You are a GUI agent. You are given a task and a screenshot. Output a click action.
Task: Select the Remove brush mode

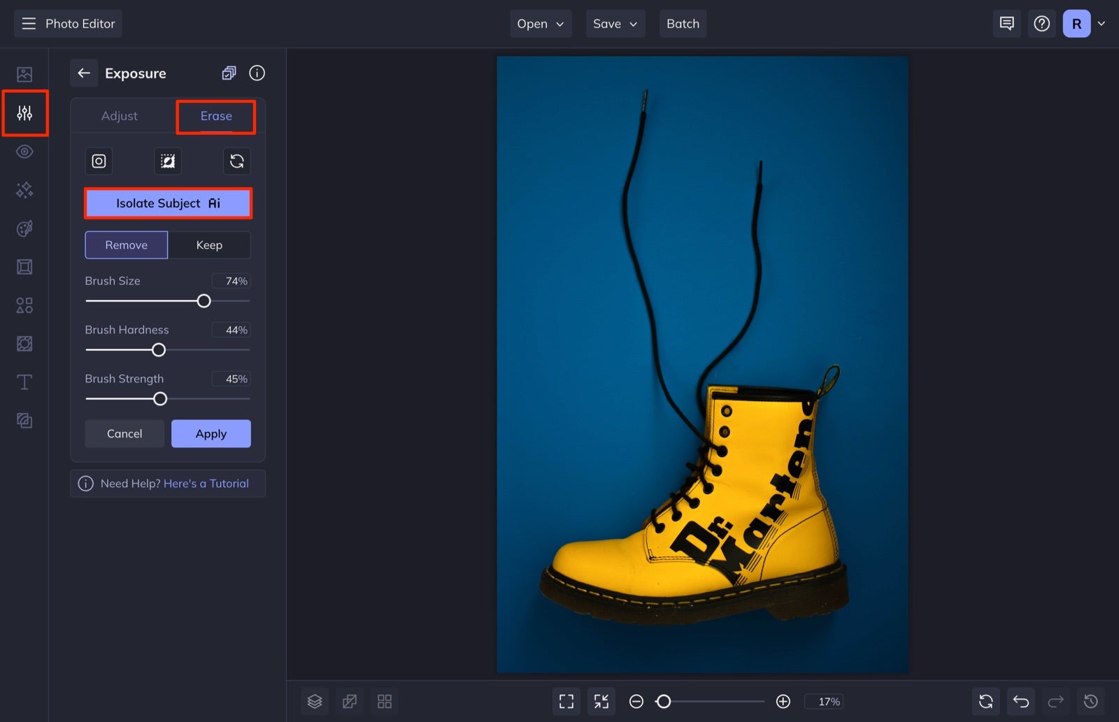[126, 245]
